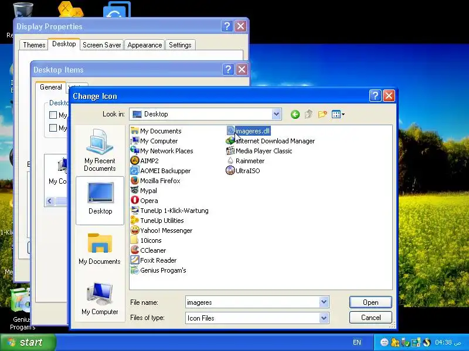Create a new folder with toolbar icon
Viewport: 469px width, 351px height.
pos(322,114)
